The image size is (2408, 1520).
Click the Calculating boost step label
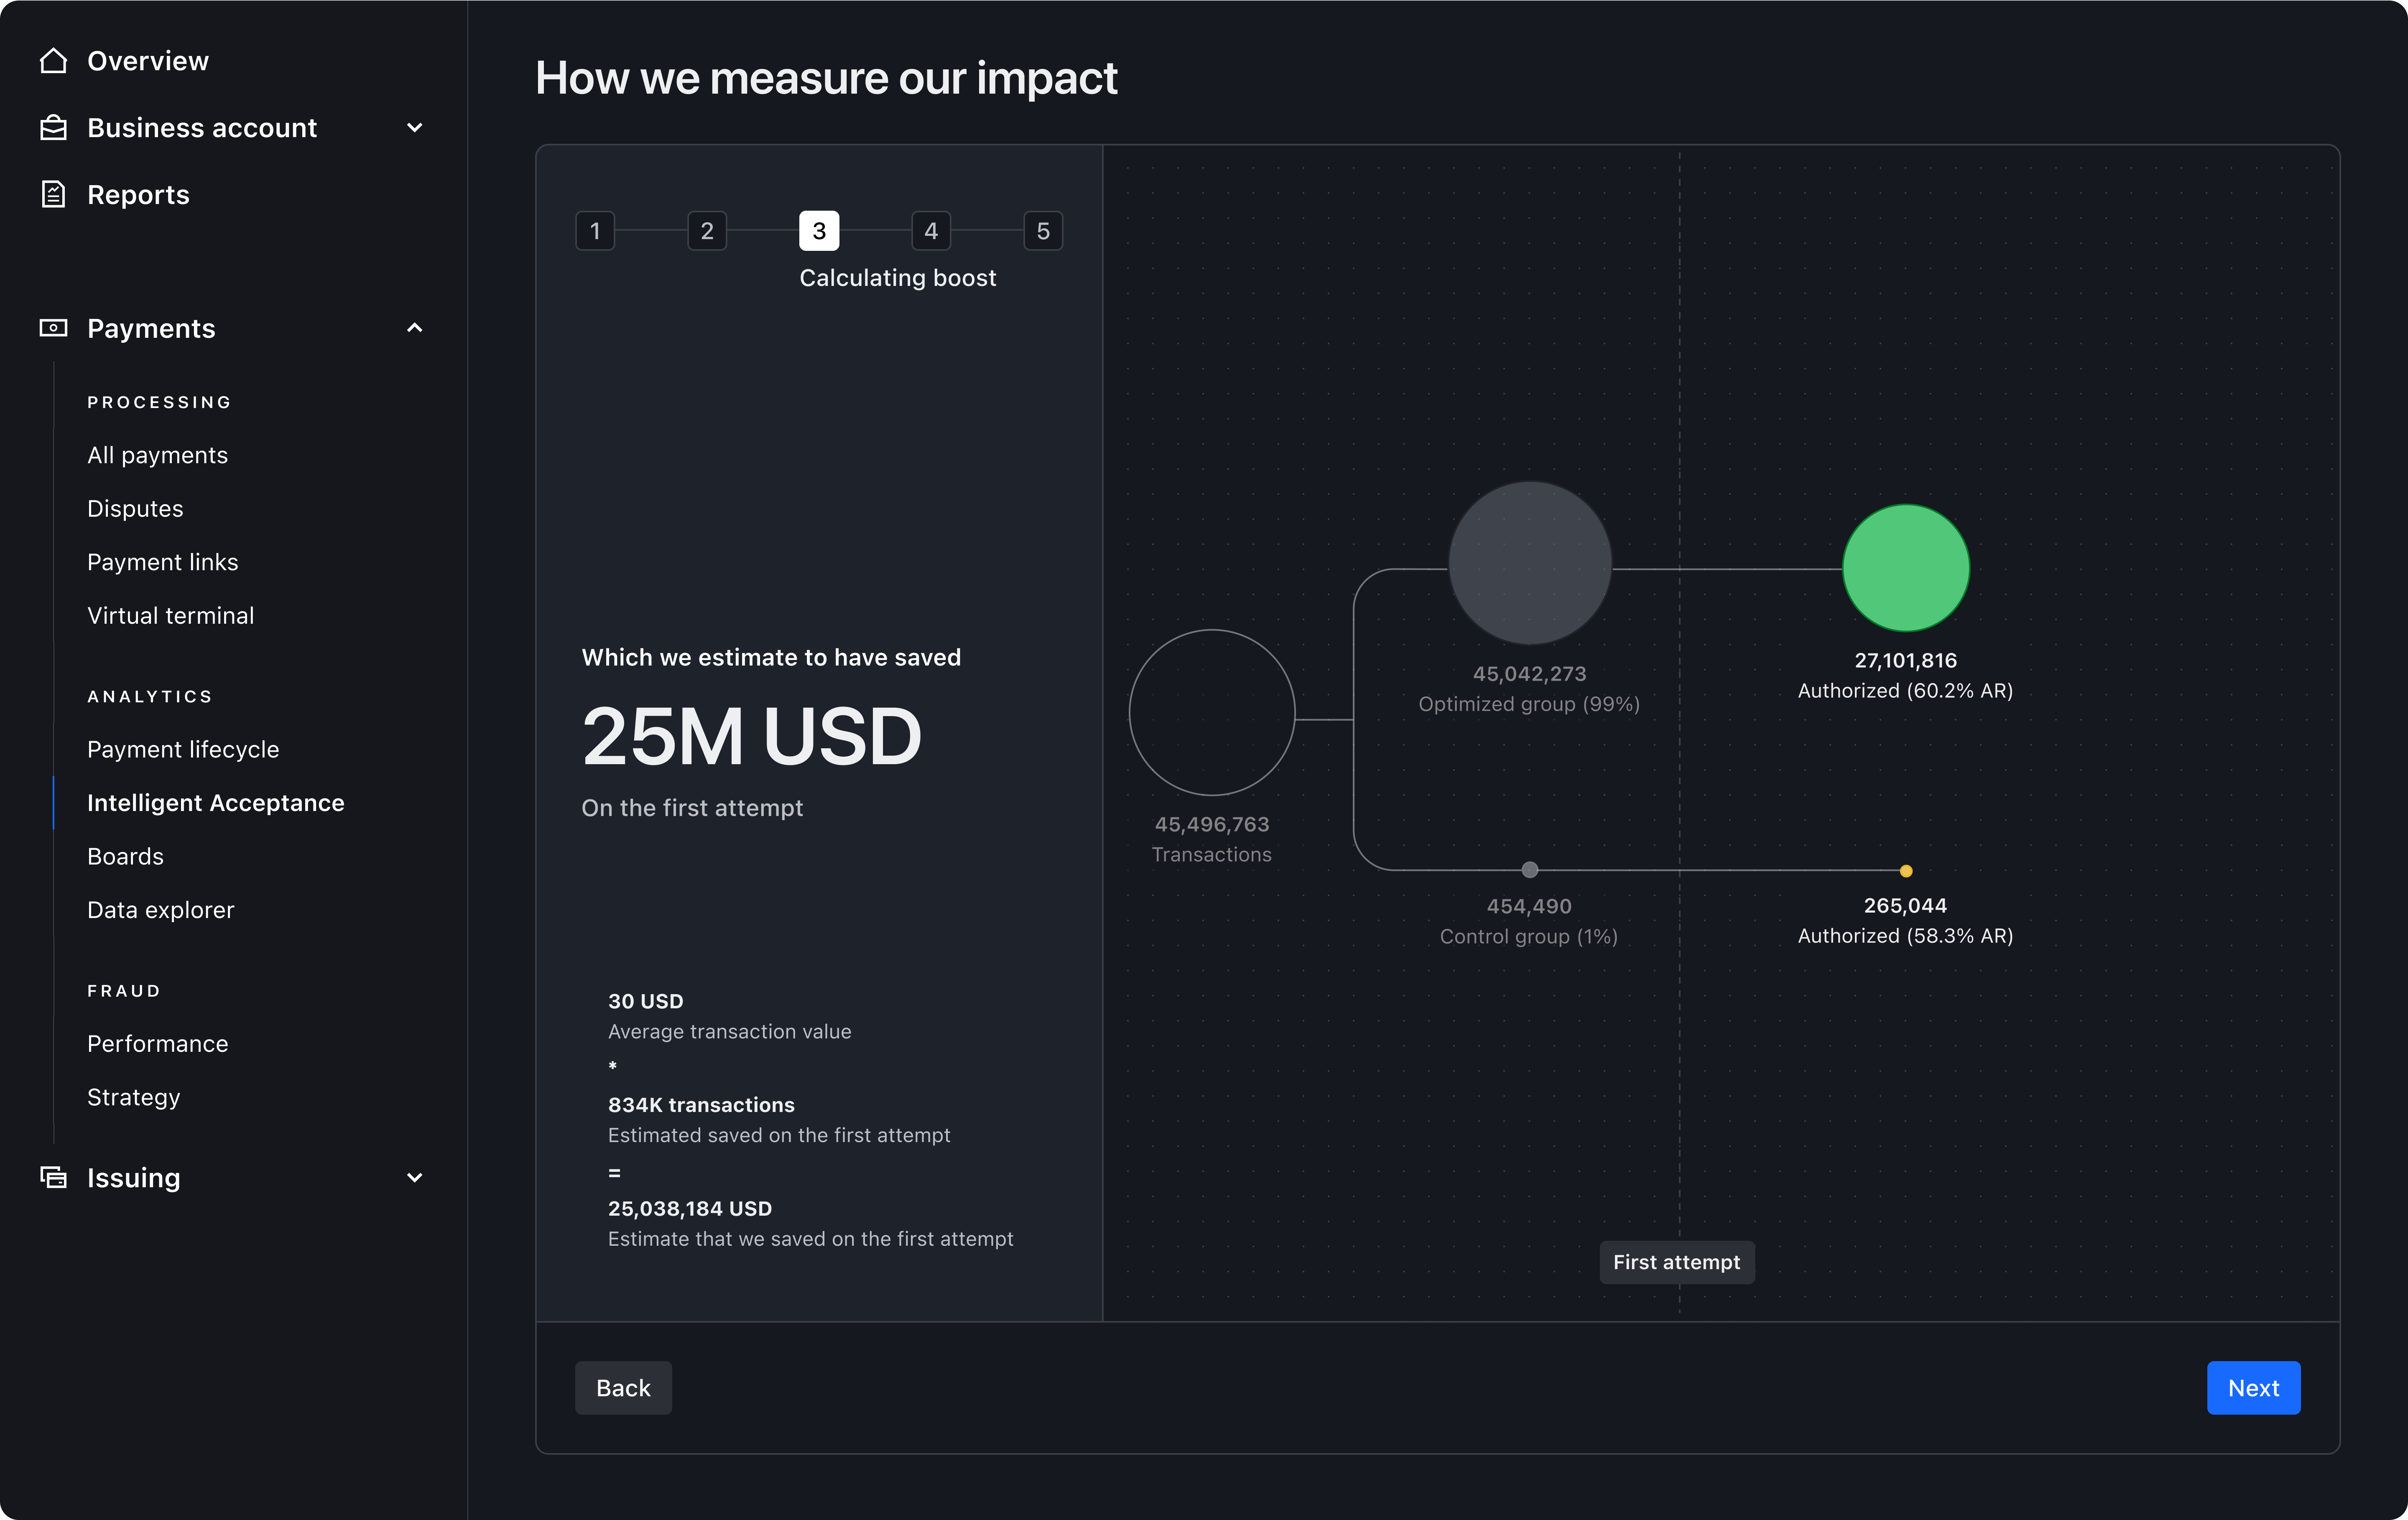click(898, 278)
